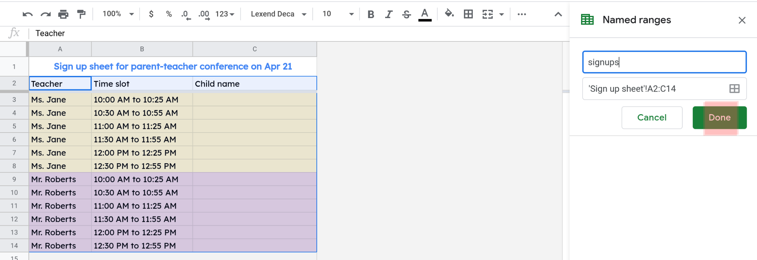Open the 123 more formats dropdown

[225, 14]
